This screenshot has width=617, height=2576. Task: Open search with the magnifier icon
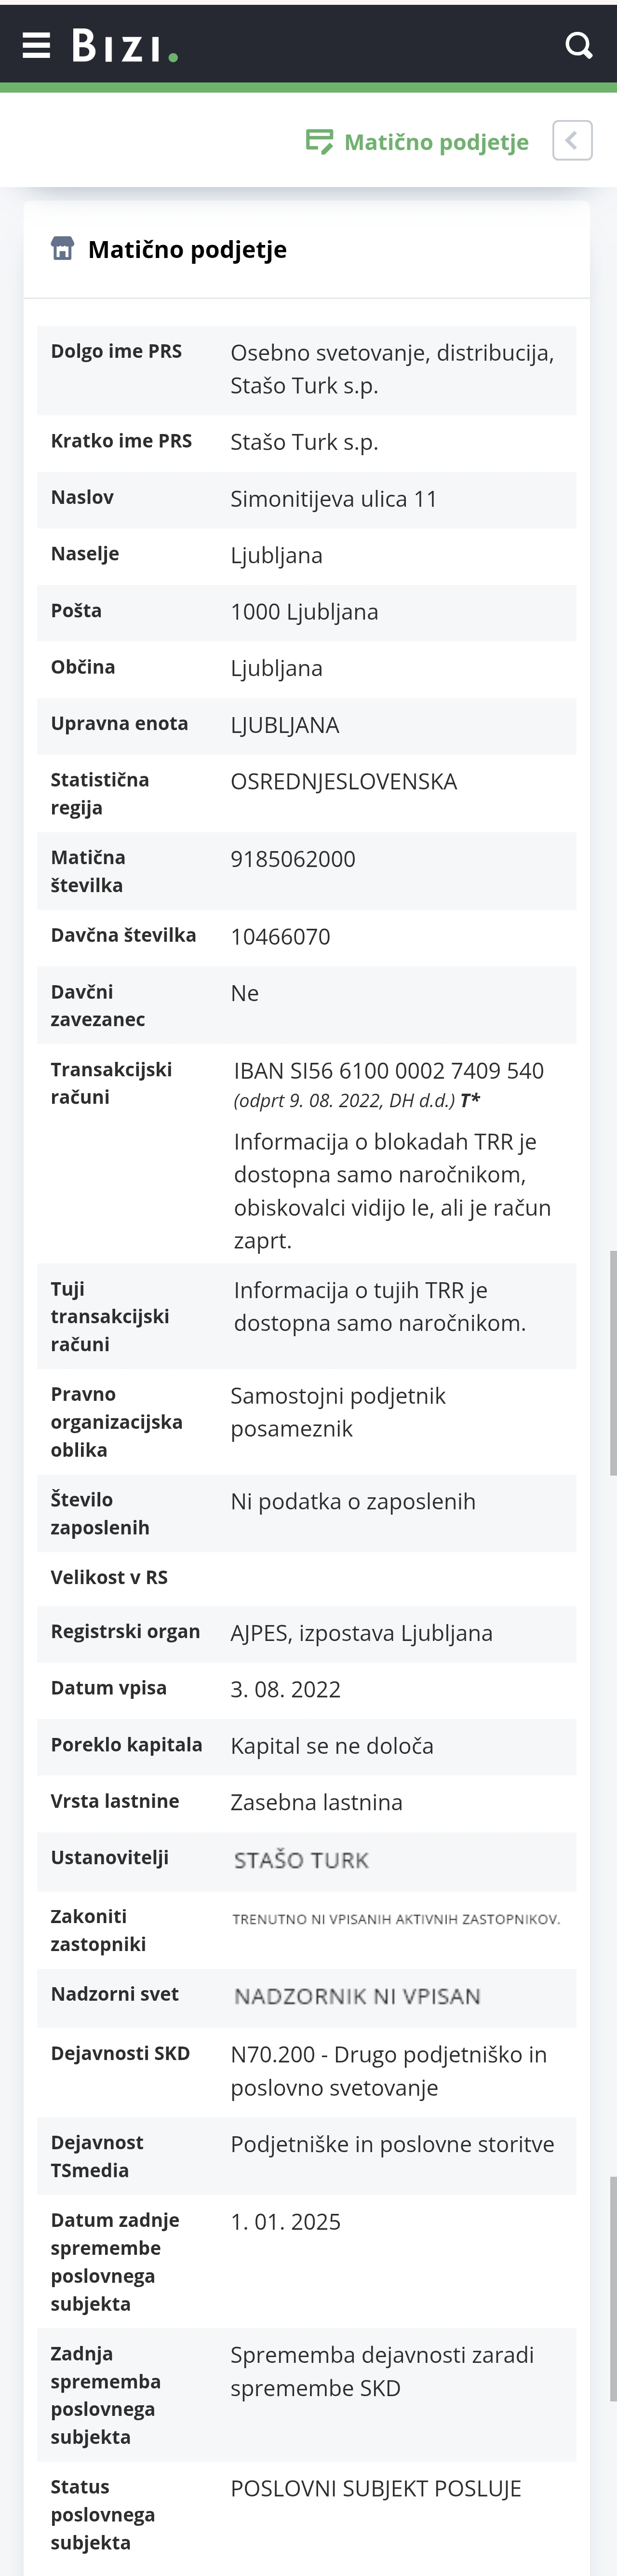point(578,45)
